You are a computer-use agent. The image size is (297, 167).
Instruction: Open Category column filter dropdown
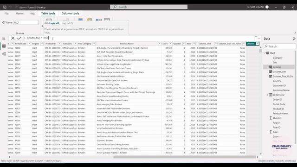tap(75, 44)
